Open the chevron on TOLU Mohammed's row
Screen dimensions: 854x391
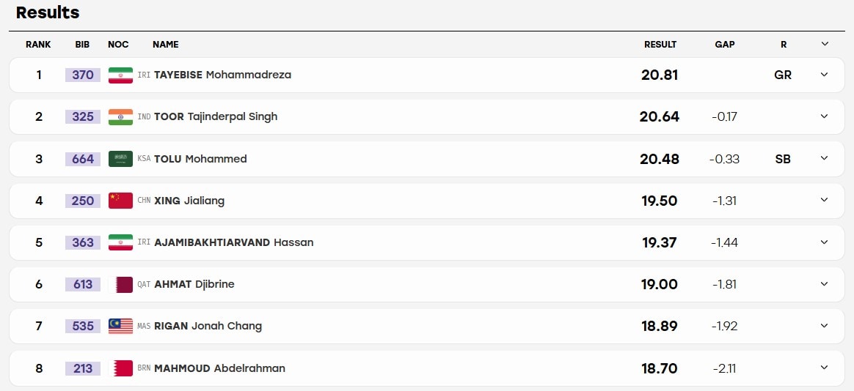pyautogui.click(x=824, y=158)
